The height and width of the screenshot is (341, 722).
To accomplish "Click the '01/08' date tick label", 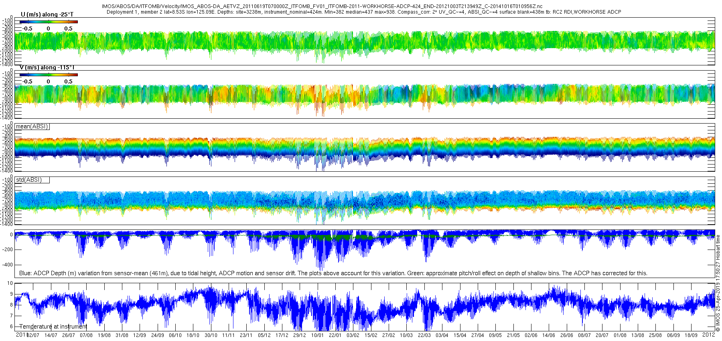I will click(x=620, y=335).
